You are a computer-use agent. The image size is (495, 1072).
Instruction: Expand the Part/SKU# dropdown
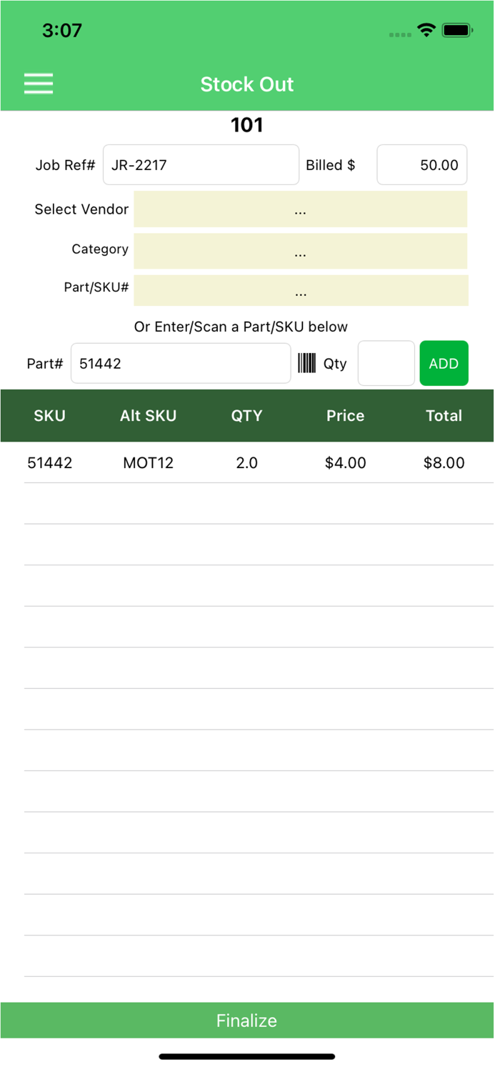(x=300, y=290)
